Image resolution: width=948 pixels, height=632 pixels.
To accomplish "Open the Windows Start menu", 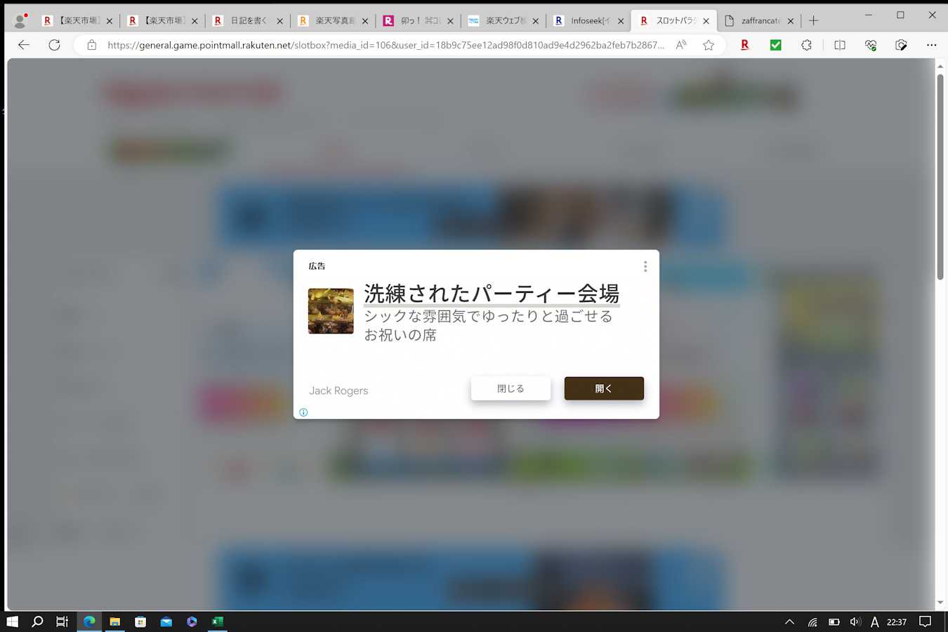I will pos(12,621).
